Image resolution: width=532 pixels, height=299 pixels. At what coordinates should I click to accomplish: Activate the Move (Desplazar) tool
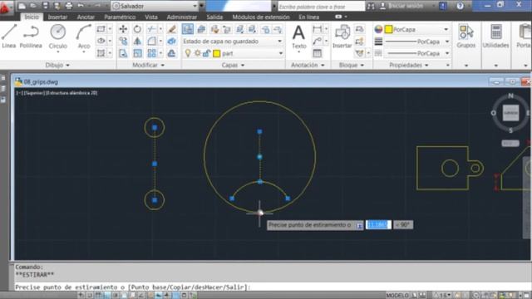click(123, 29)
